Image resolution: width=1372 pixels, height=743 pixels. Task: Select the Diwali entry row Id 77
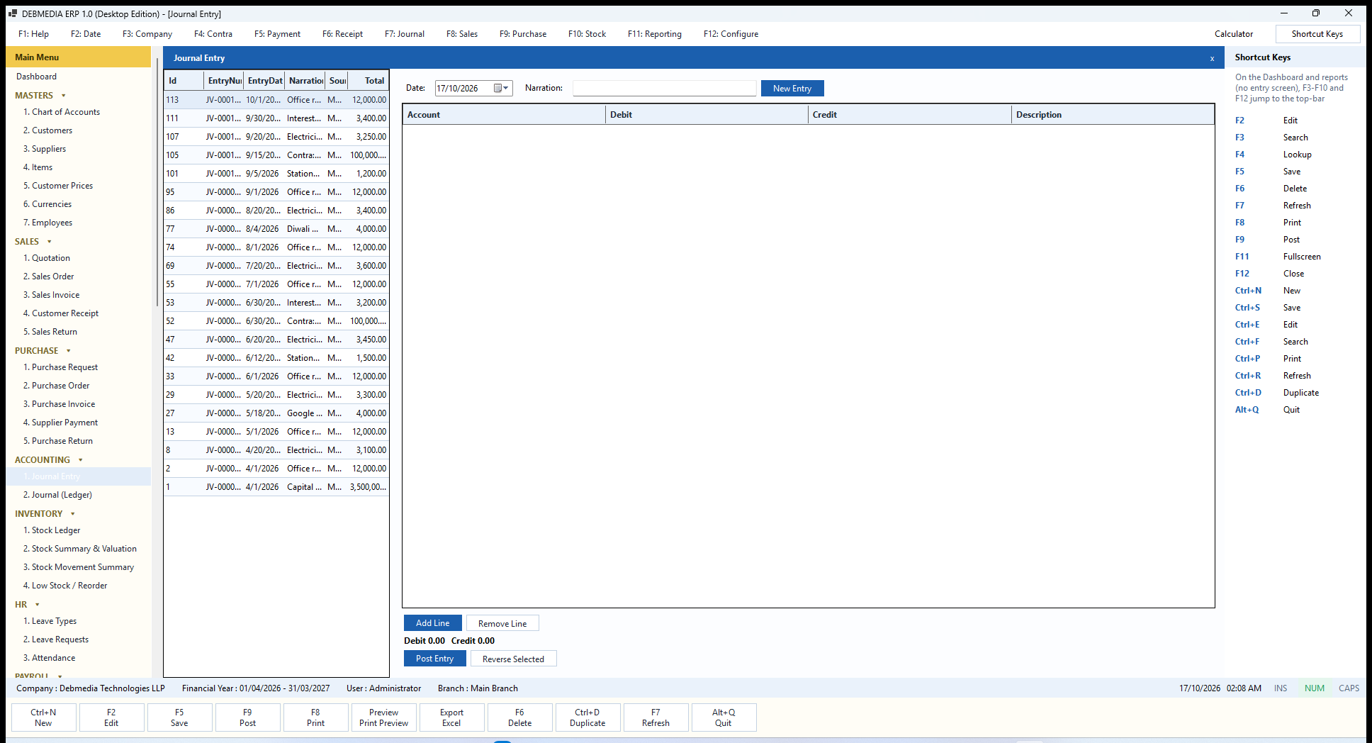[x=276, y=229]
